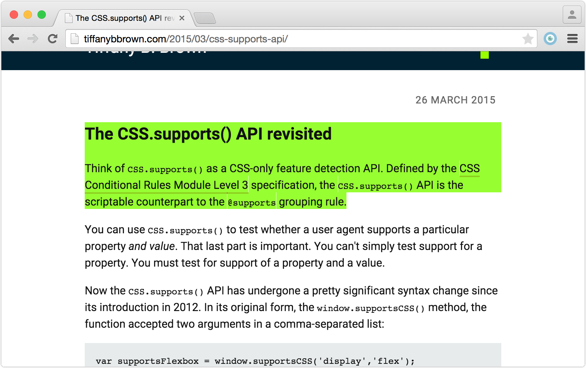
Task: Close the CSS.supports() API tab
Action: [182, 18]
